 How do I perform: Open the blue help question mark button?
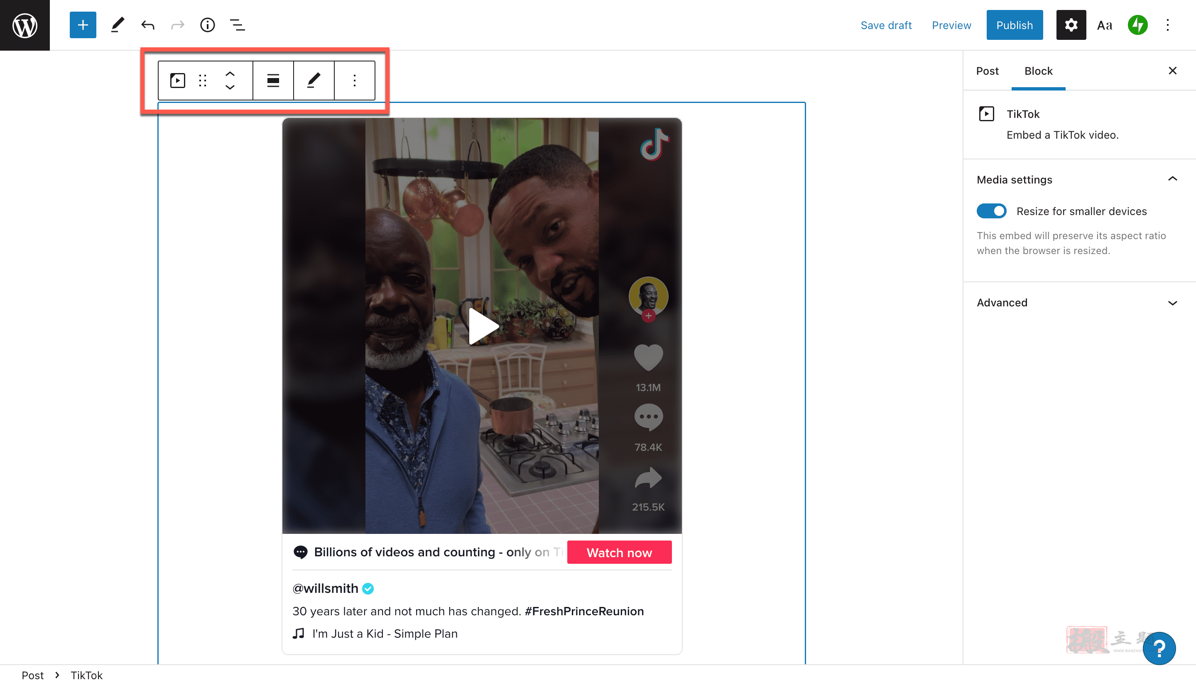[1159, 648]
